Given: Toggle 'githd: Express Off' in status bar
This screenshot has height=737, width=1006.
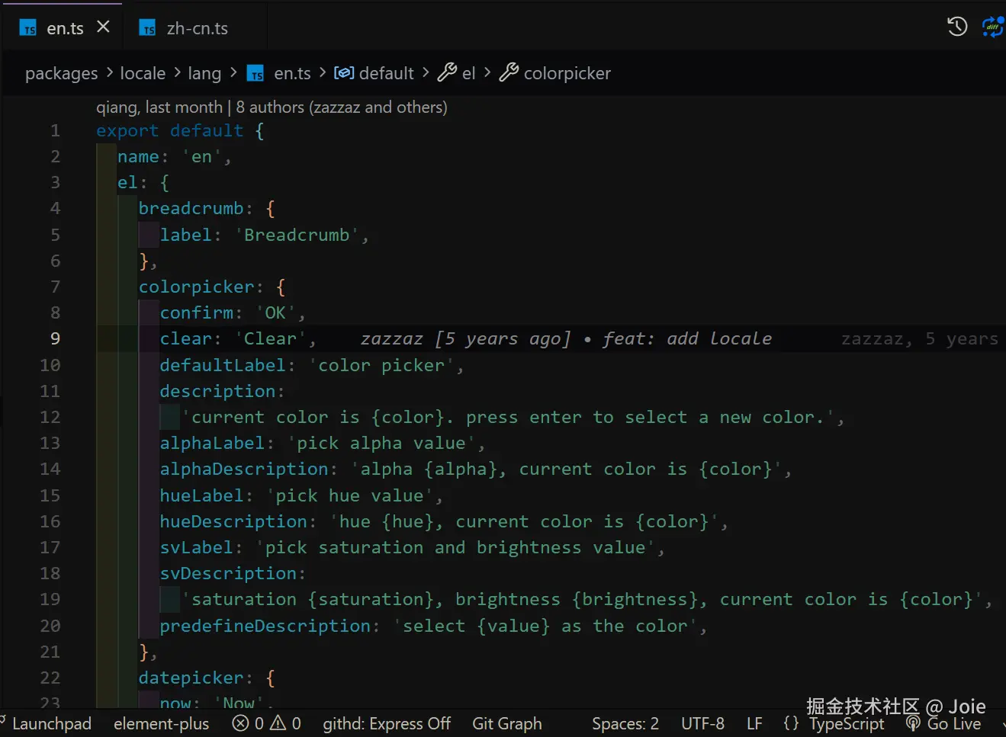Looking at the screenshot, I should click(387, 723).
